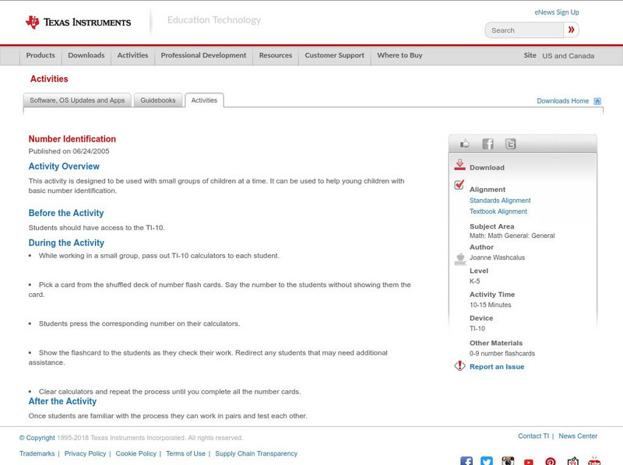Screen dimensions: 623x465
Task: Open the Standards Alignment link
Action: pos(500,201)
